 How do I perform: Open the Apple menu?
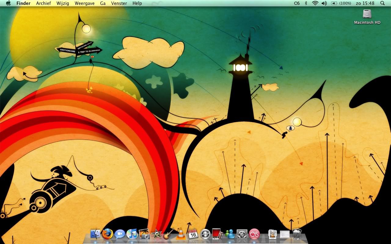tap(8, 3)
